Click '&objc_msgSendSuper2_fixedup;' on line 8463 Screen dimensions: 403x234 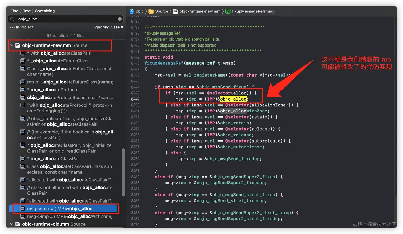coord(230,183)
